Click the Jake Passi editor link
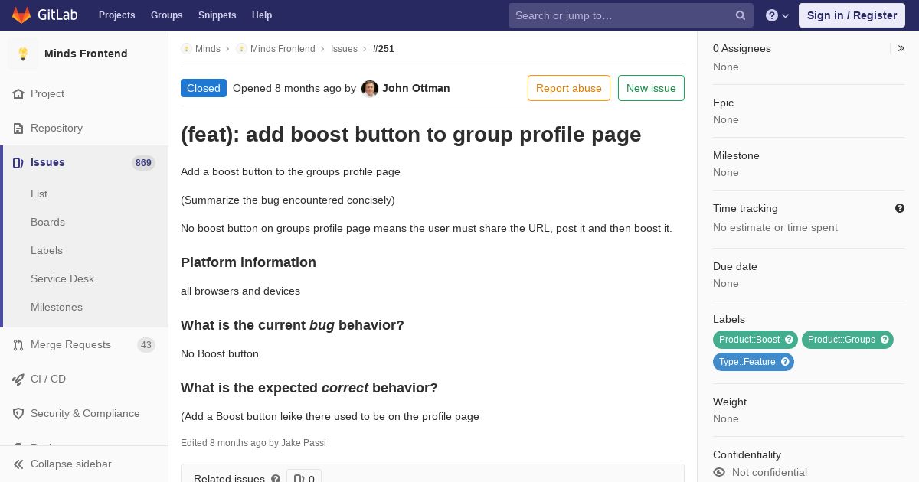919x482 pixels. click(x=303, y=443)
